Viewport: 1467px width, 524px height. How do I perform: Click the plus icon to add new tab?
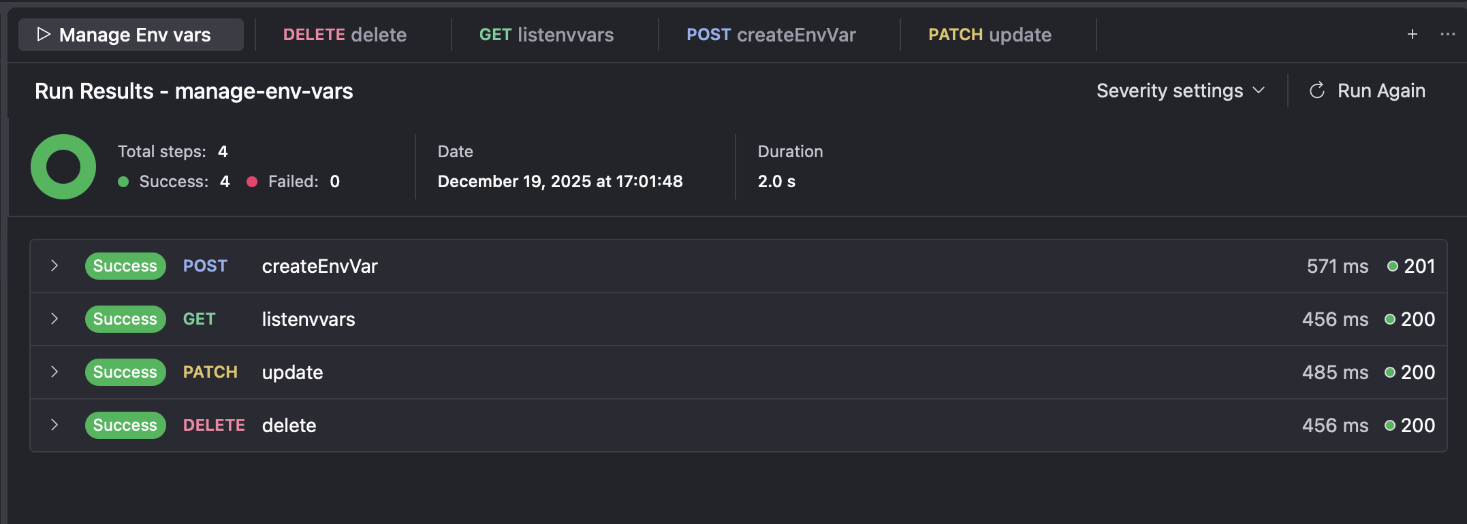click(1413, 34)
